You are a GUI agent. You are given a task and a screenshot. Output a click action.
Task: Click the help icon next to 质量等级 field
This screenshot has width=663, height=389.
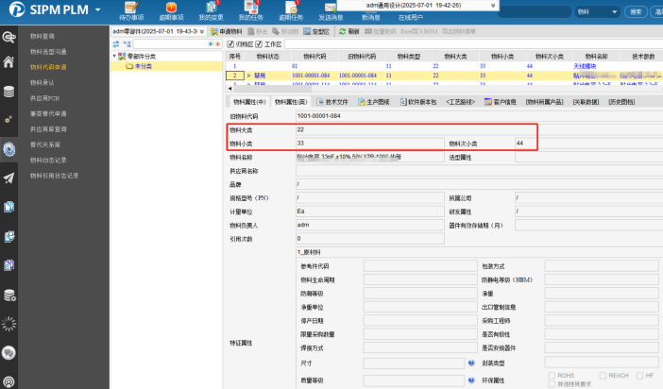point(471,381)
